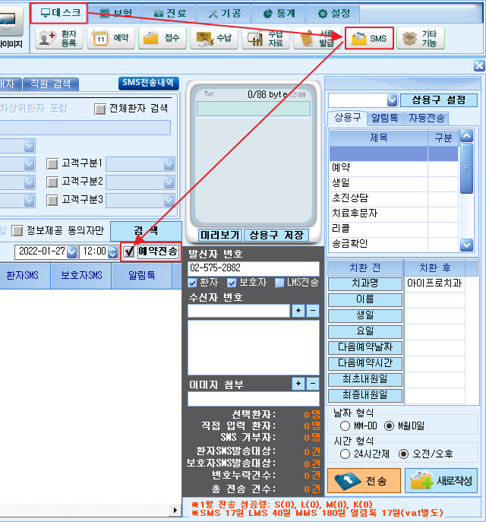Toggle the 고객구분2 checkbox
The height and width of the screenshot is (522, 486).
click(52, 182)
